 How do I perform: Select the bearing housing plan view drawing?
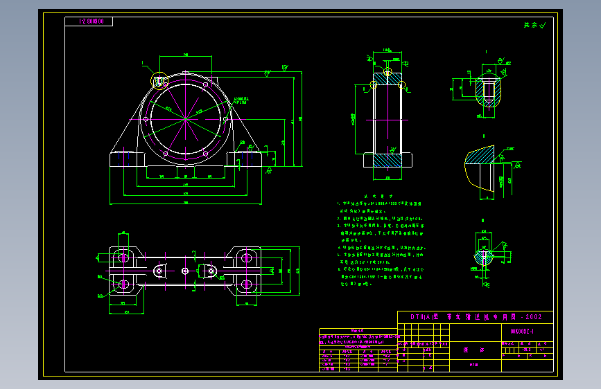click(x=198, y=272)
